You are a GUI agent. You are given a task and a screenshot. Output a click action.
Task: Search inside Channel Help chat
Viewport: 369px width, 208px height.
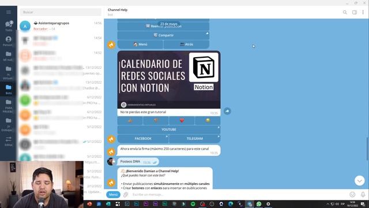pyautogui.click(x=345, y=12)
